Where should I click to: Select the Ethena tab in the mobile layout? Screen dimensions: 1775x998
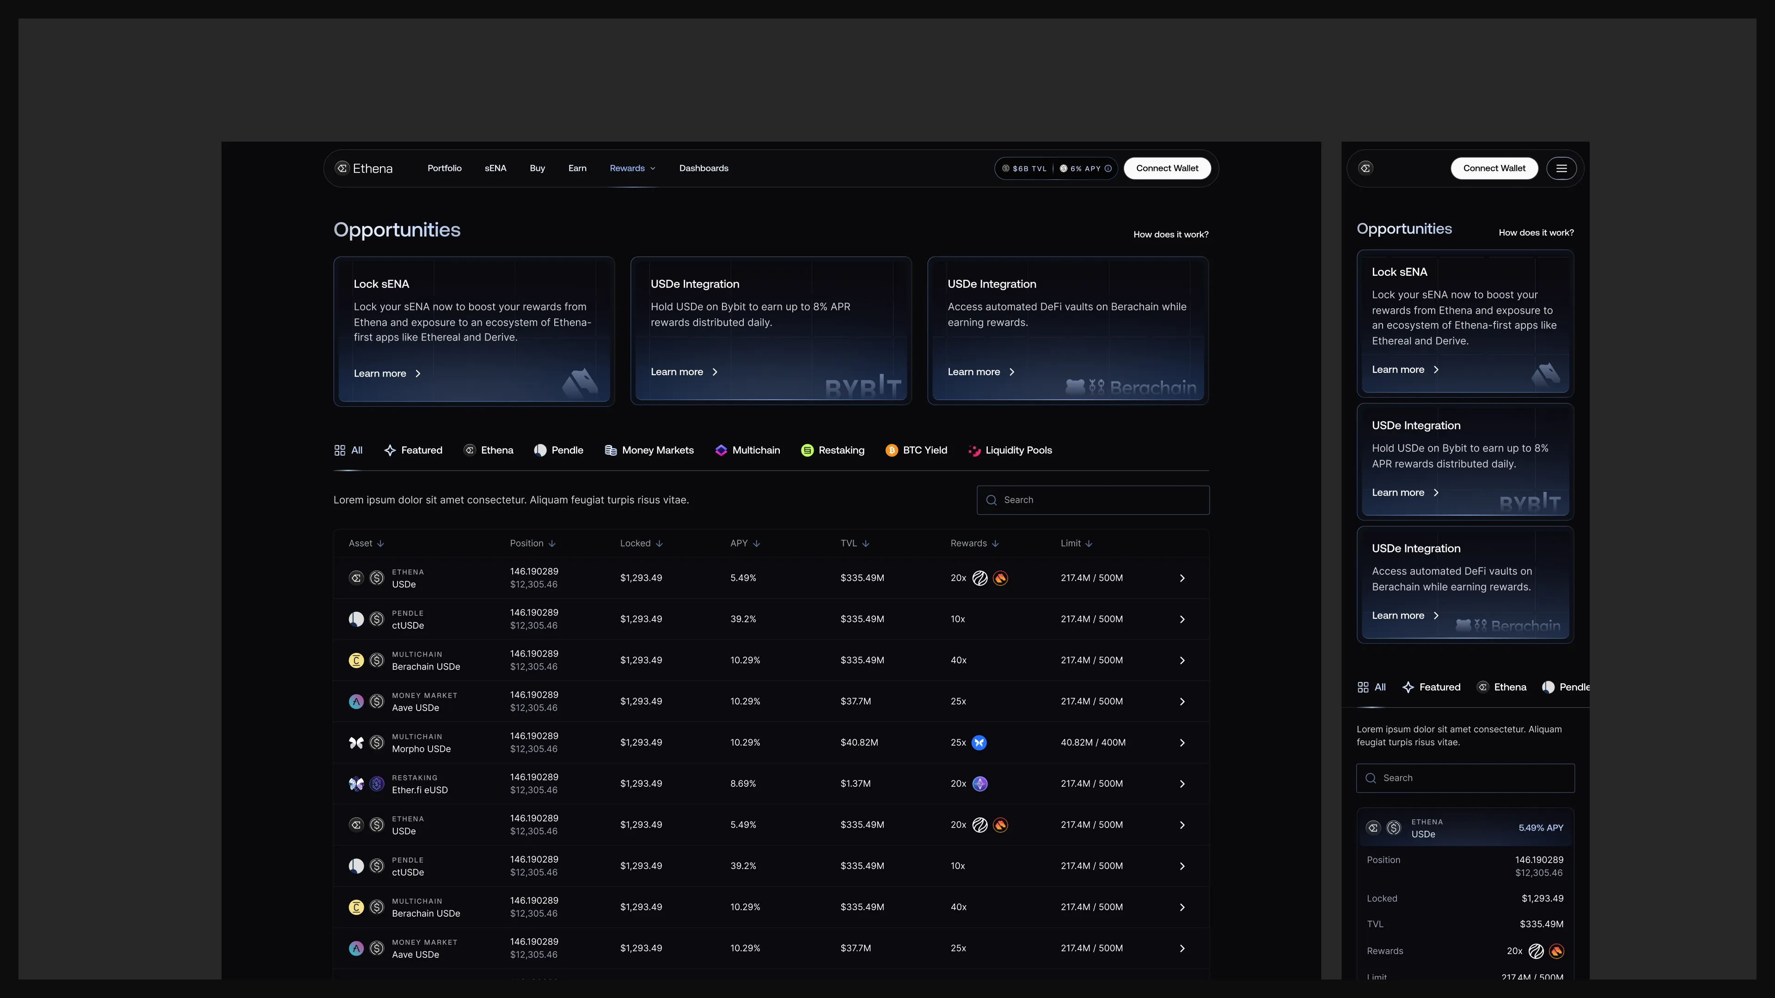(x=1501, y=688)
